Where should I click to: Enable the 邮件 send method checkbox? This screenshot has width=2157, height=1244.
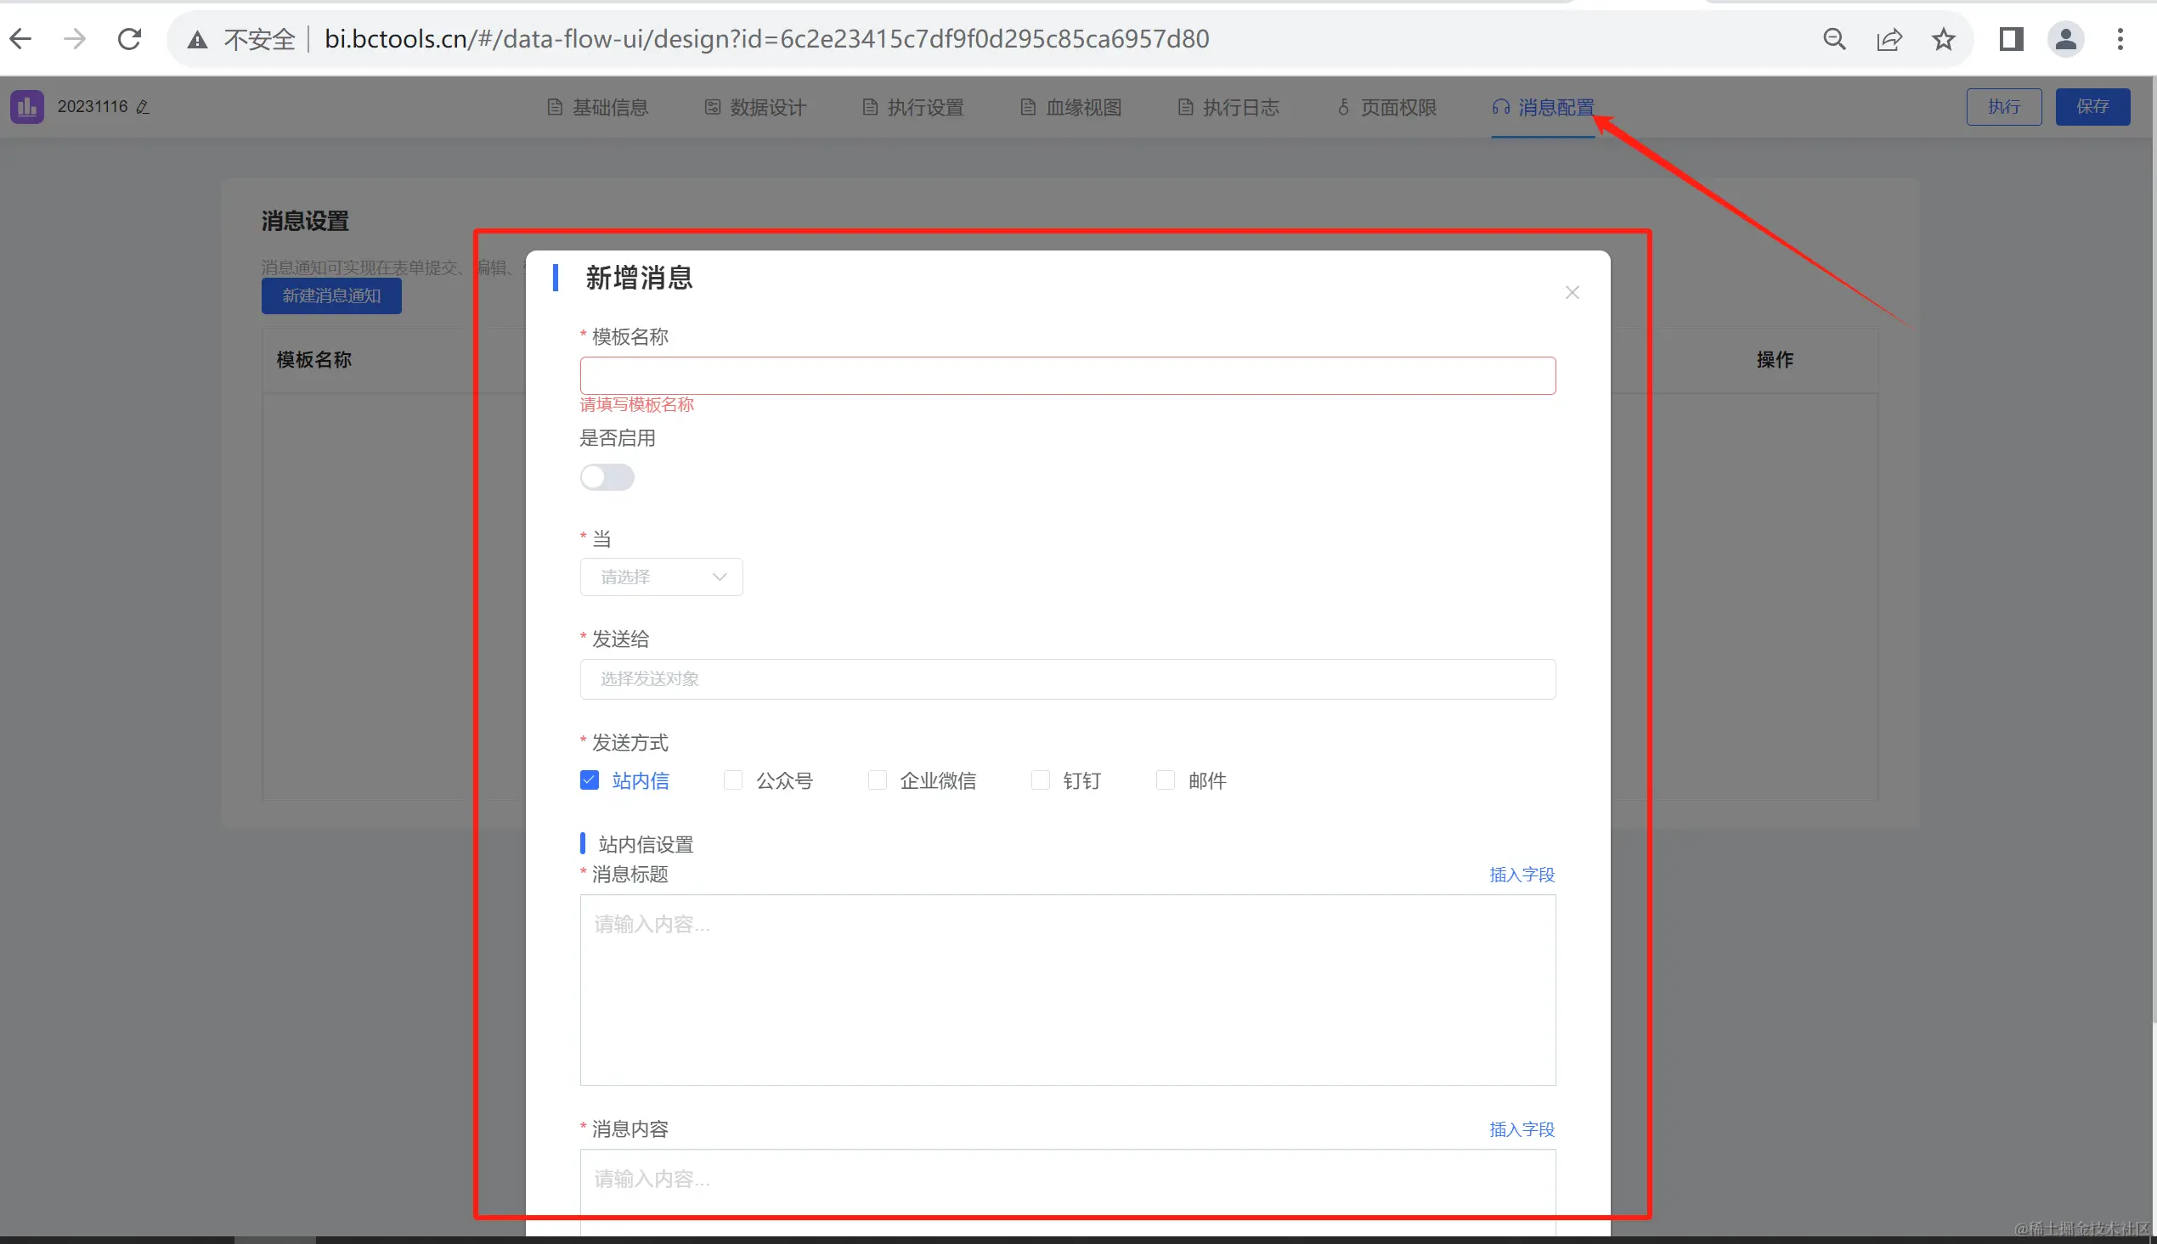pyautogui.click(x=1165, y=780)
